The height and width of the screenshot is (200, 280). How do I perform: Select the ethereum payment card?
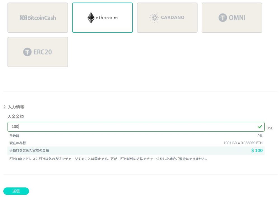point(102,18)
